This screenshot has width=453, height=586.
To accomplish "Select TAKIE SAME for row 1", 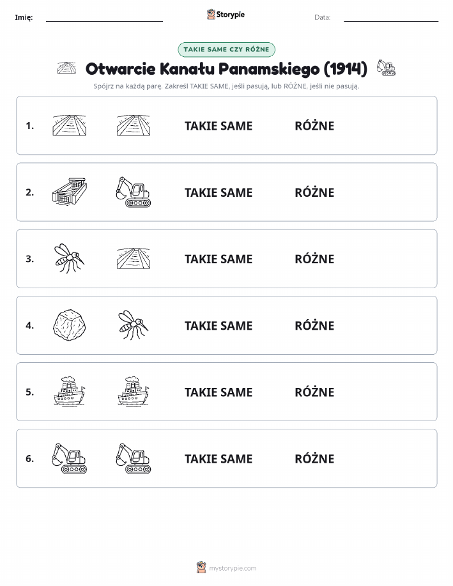I will click(219, 126).
